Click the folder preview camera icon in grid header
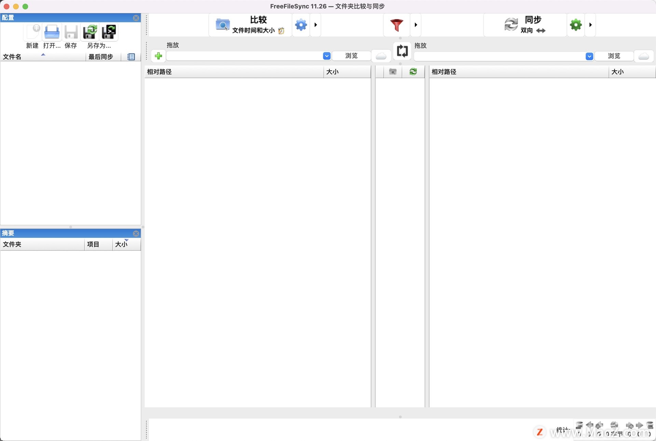The height and width of the screenshot is (441, 656). pos(393,72)
